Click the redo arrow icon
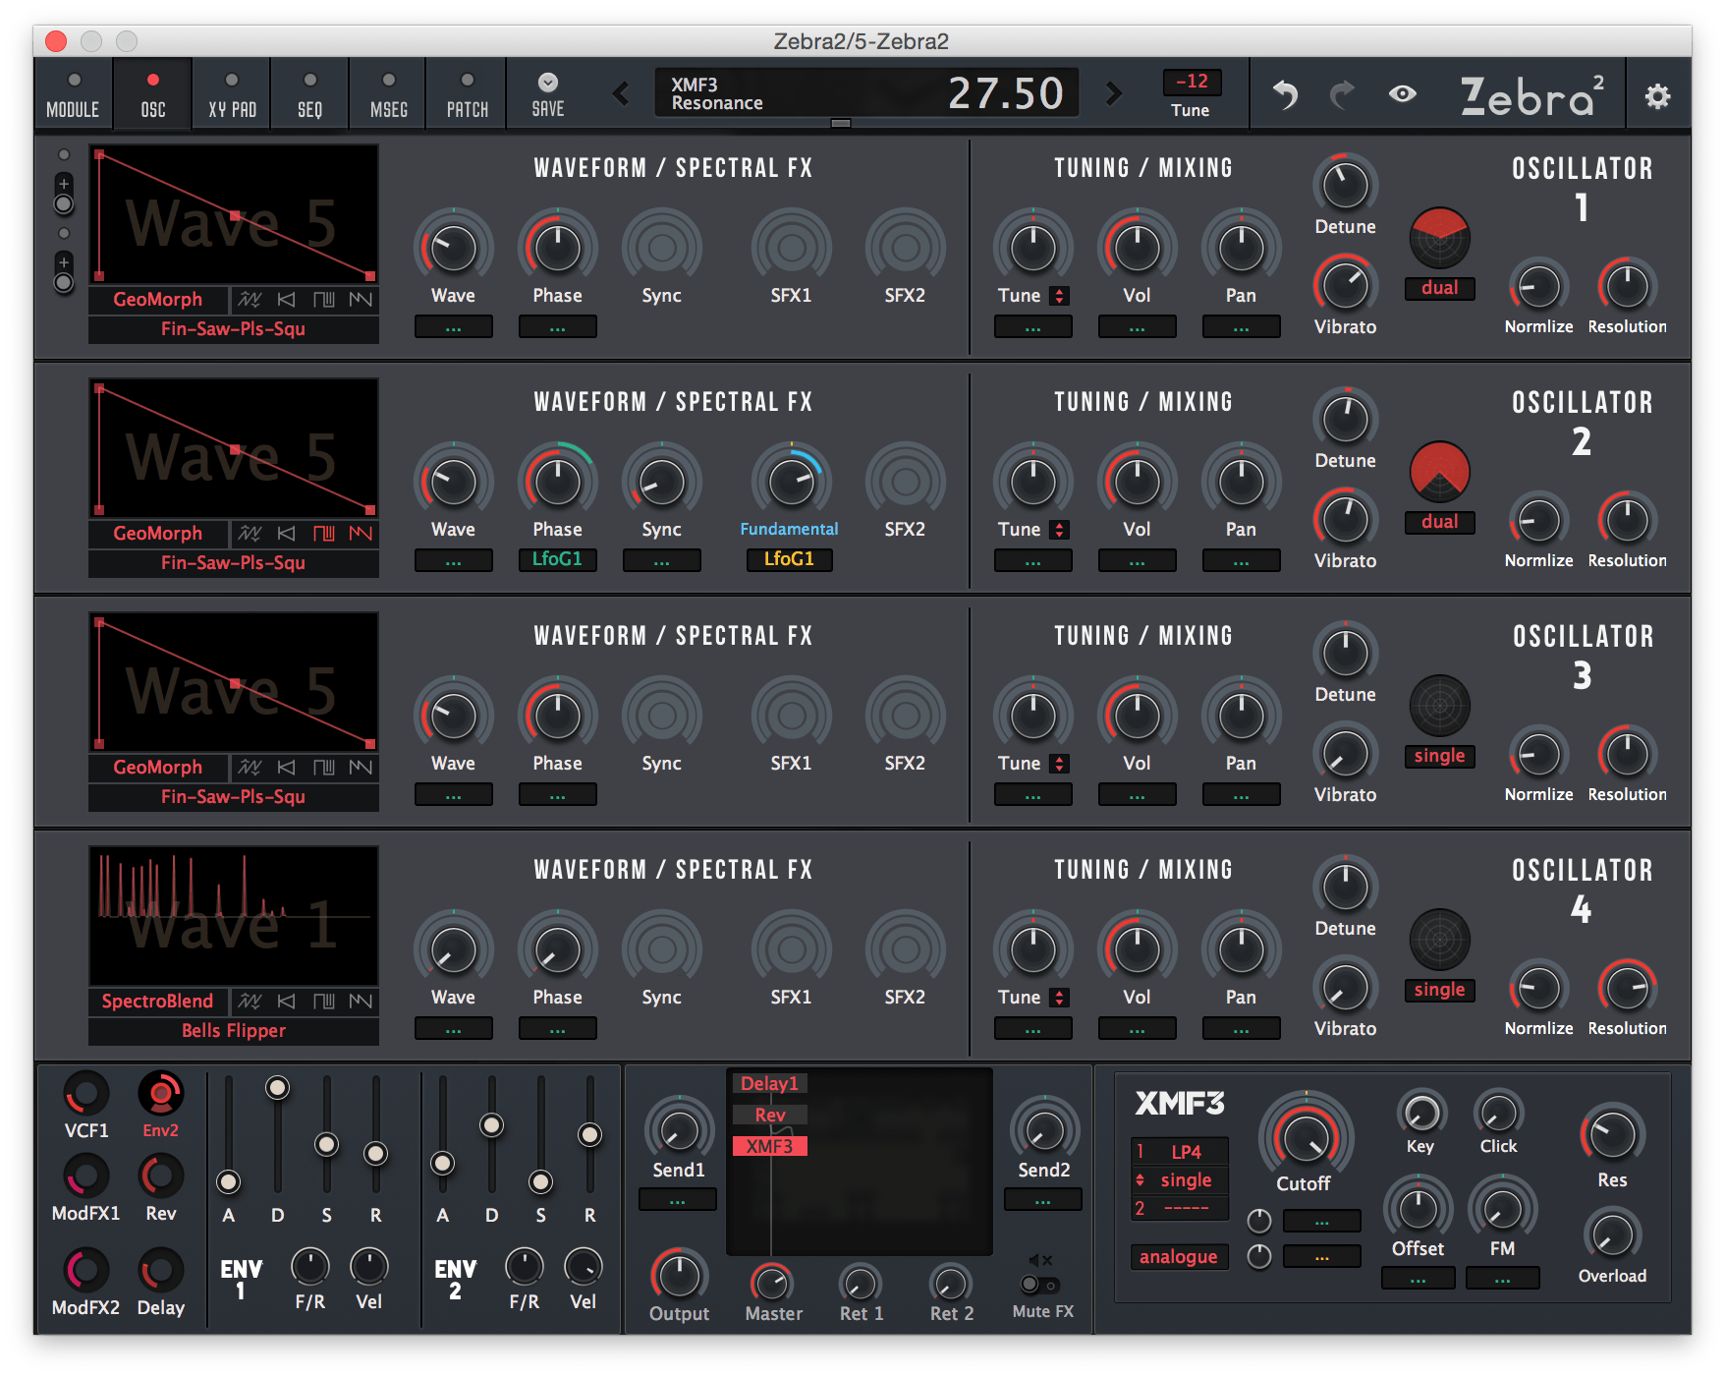Screen dimensions: 1725x1376 point(1342,94)
